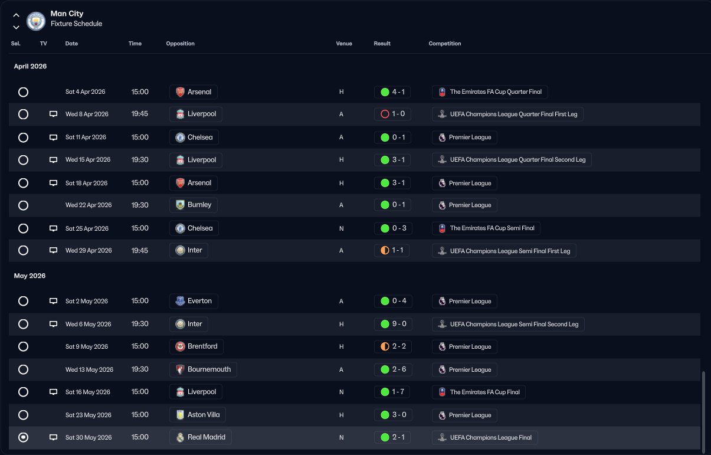Screen dimensions: 711x455
Task: Sort fixtures by Time column header
Action: 135,44
